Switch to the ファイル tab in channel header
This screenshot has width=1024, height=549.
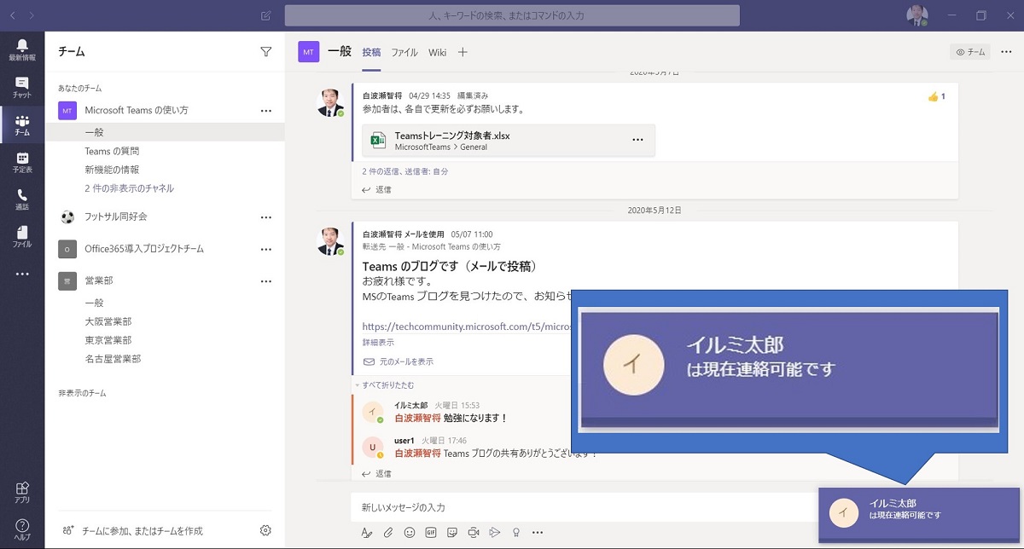404,52
